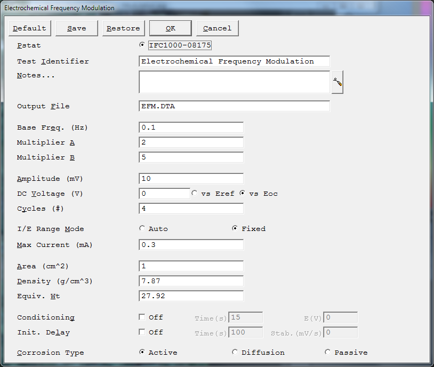
Task: Click the Notes... label
Action: point(36,75)
